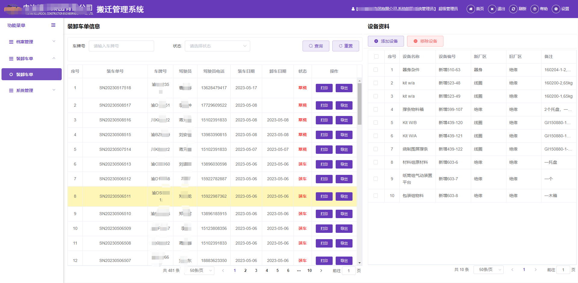Click next page arrow in equipment pagination
Image resolution: width=578 pixels, height=283 pixels.
coord(536,270)
